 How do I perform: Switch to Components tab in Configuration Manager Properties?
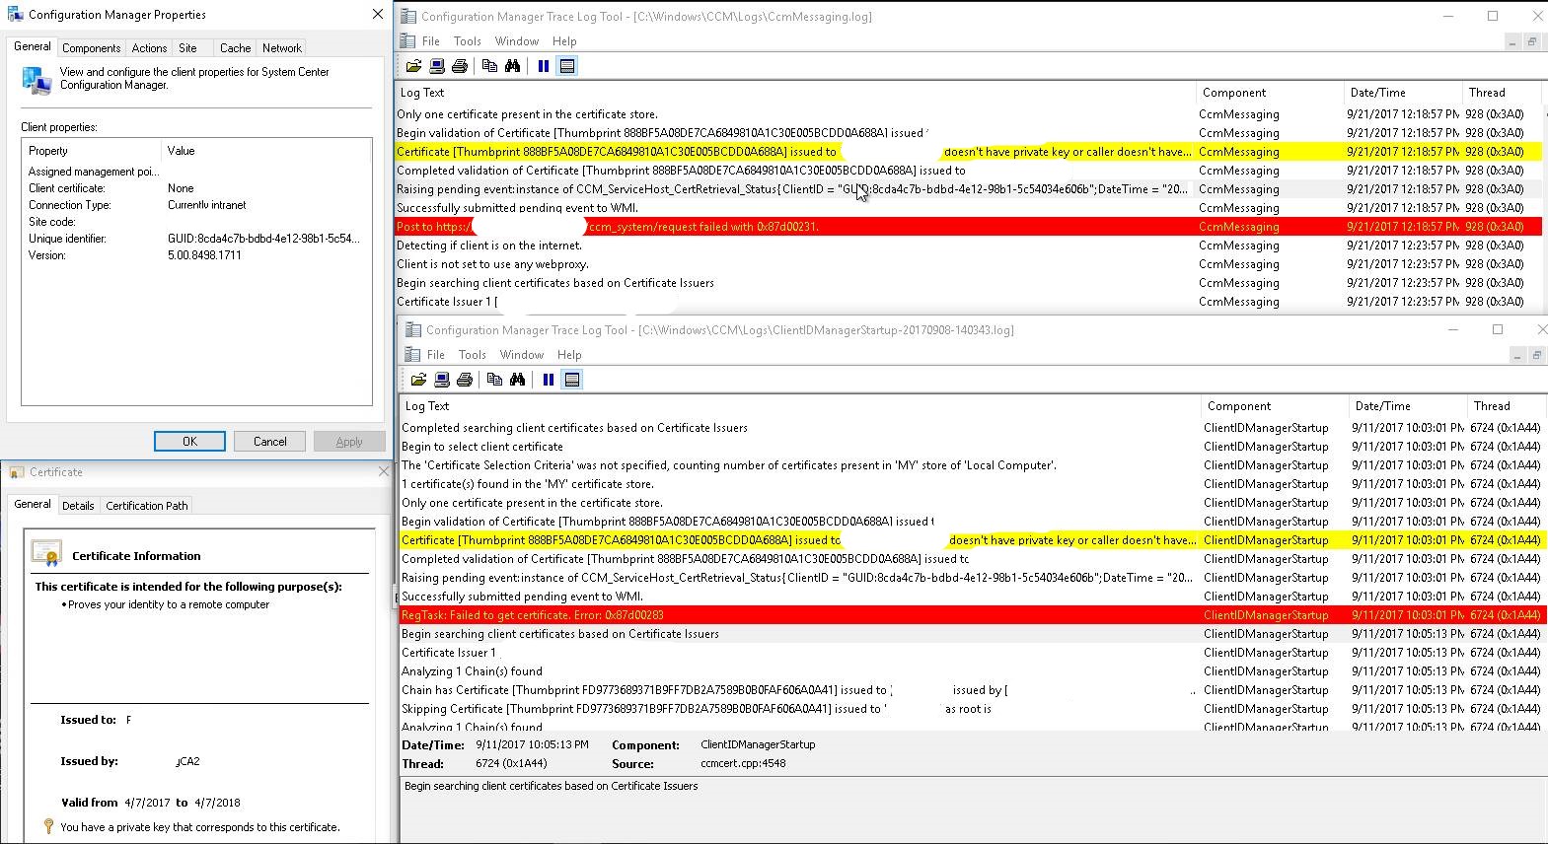[x=91, y=48]
